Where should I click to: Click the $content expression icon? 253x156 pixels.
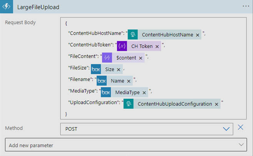107,58
